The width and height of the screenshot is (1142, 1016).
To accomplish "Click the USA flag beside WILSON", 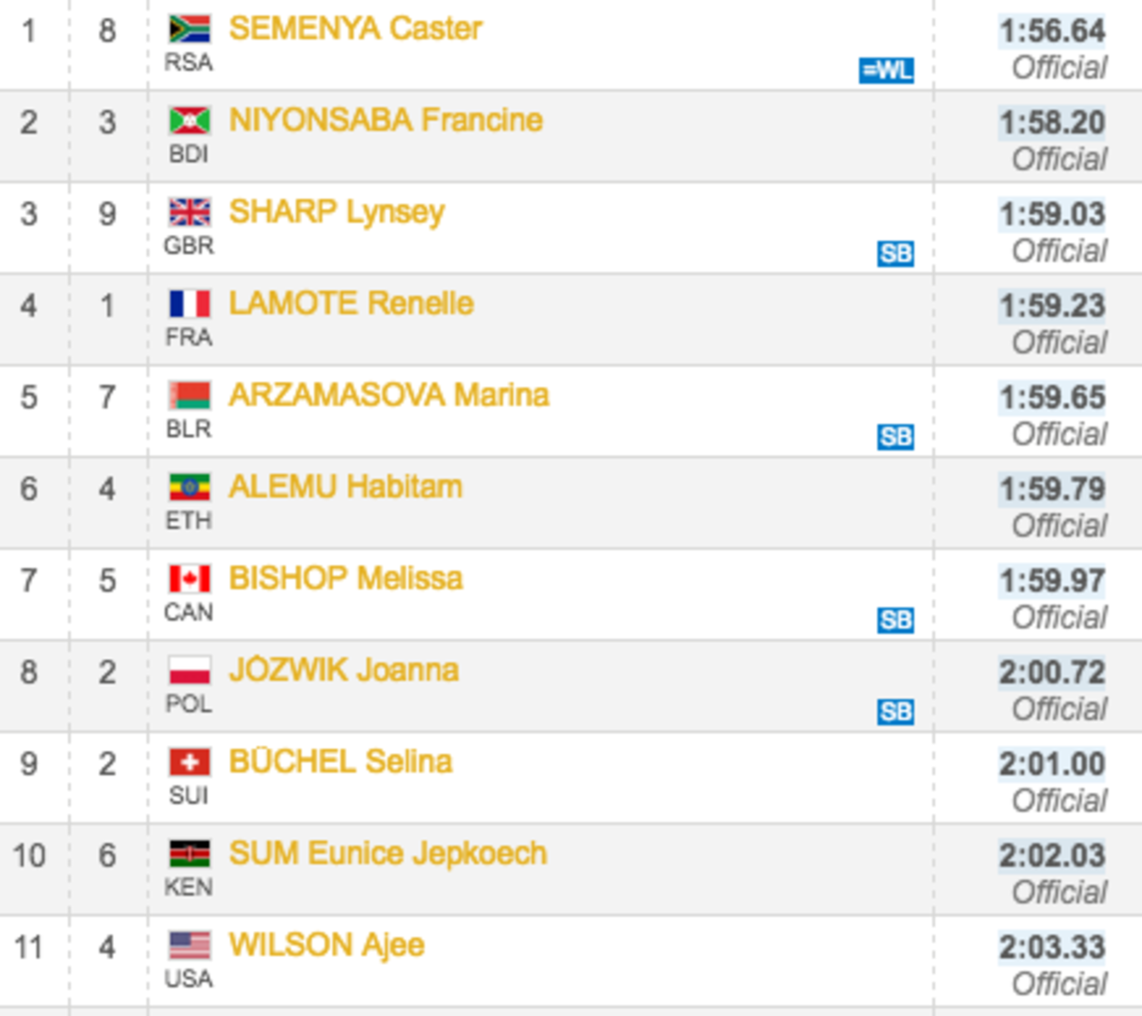I will tap(190, 946).
